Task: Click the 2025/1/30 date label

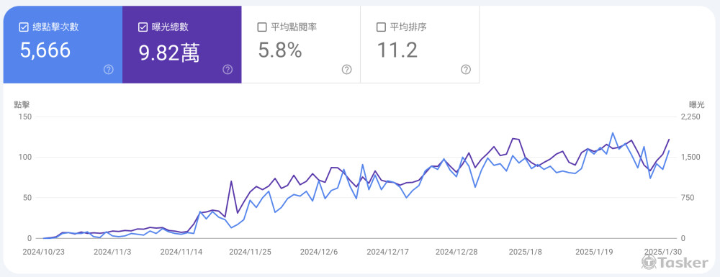Action: [x=663, y=253]
